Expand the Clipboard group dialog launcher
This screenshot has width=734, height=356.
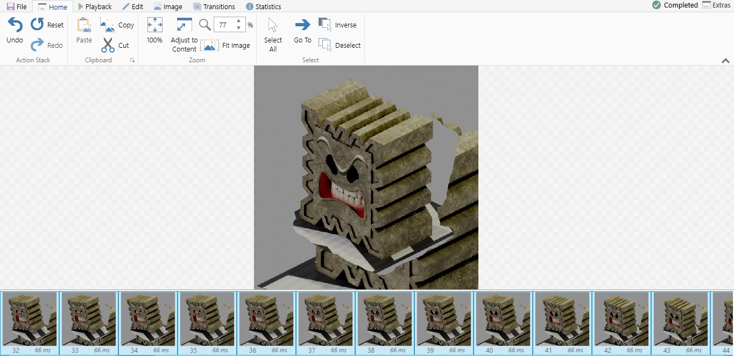coord(132,61)
